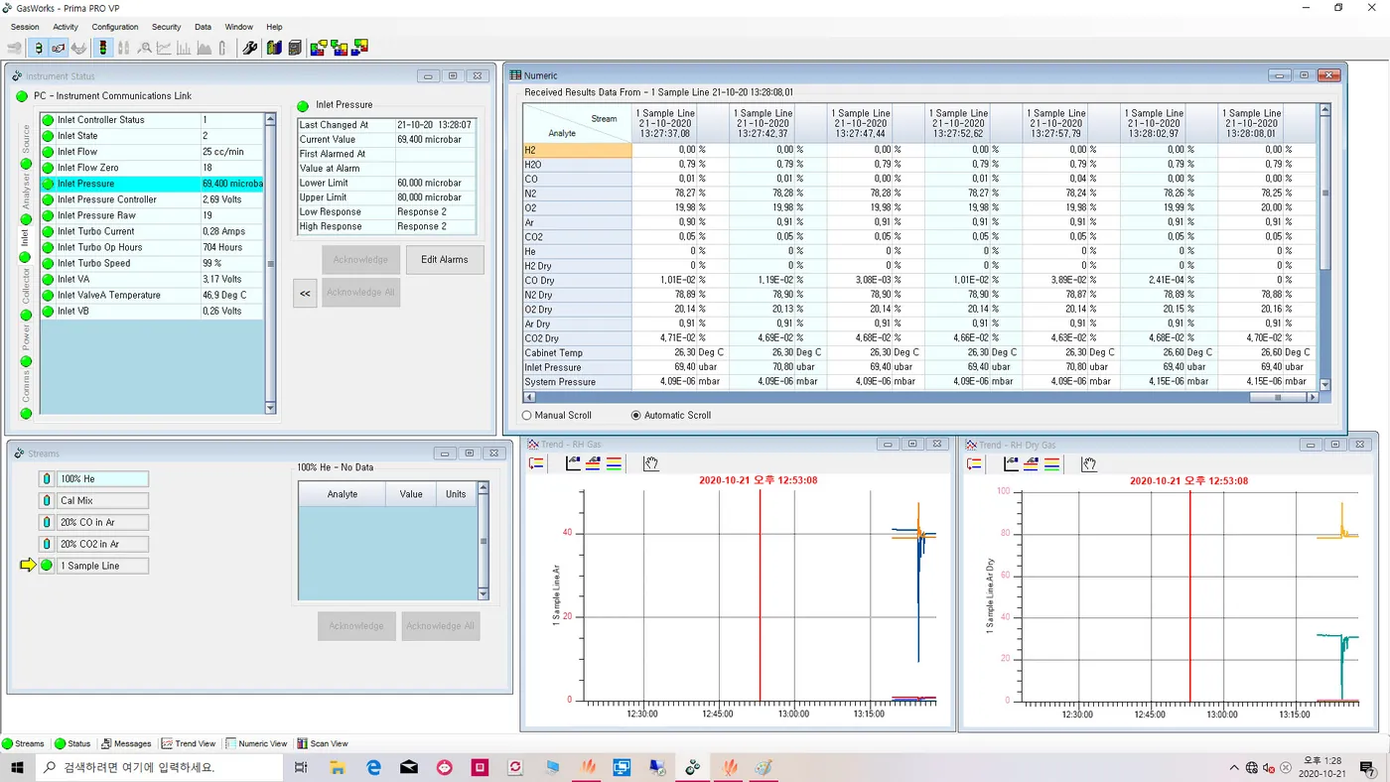The width and height of the screenshot is (1390, 782).
Task: Click the color lines legend icon in RH Dry Gas trend
Action: tap(1052, 463)
